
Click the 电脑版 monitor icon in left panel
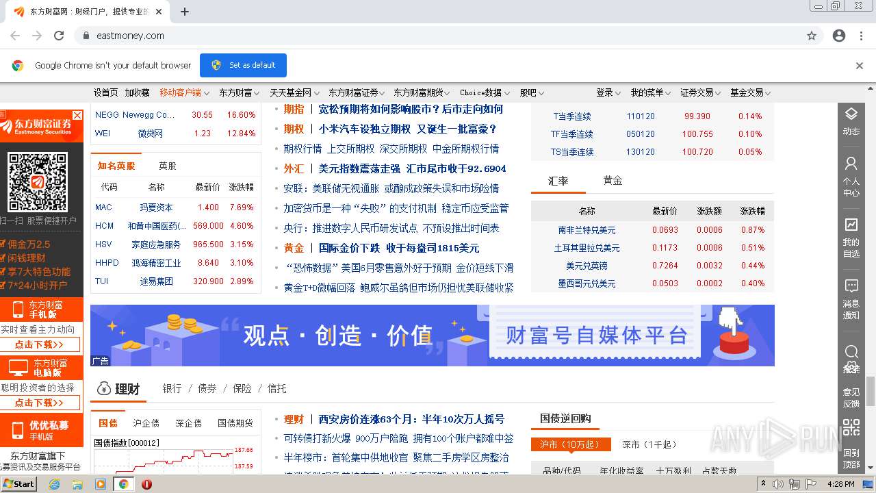click(x=18, y=368)
